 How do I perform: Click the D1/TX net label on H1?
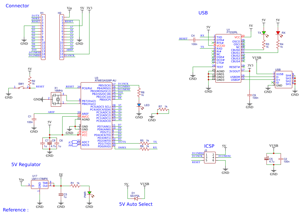point(36,16)
